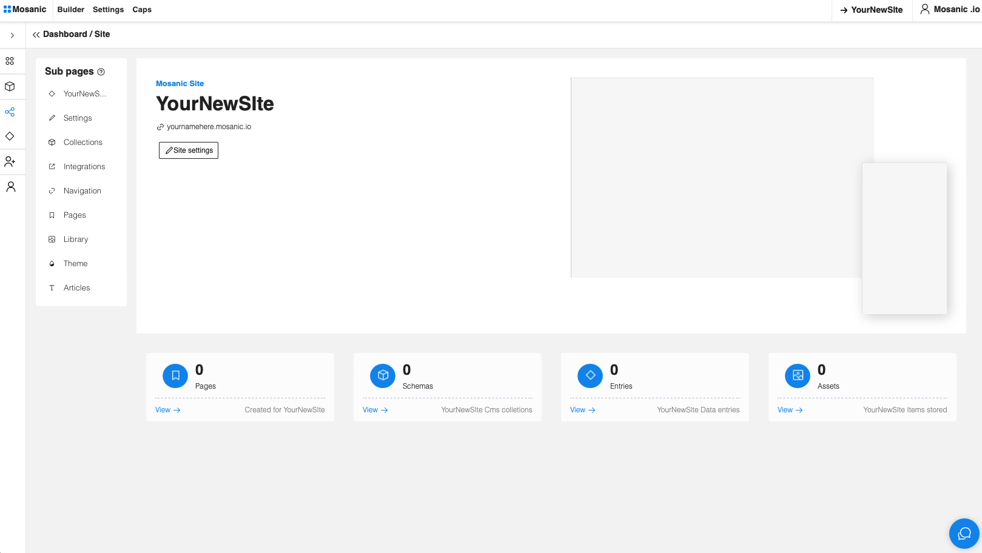The height and width of the screenshot is (553, 982).
Task: Select the blue share nodes icon
Action: (x=10, y=112)
